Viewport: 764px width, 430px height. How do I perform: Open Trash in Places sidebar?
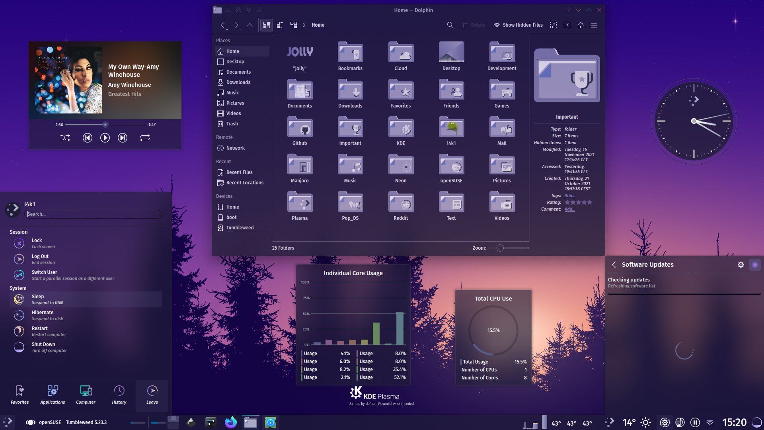tap(242, 124)
